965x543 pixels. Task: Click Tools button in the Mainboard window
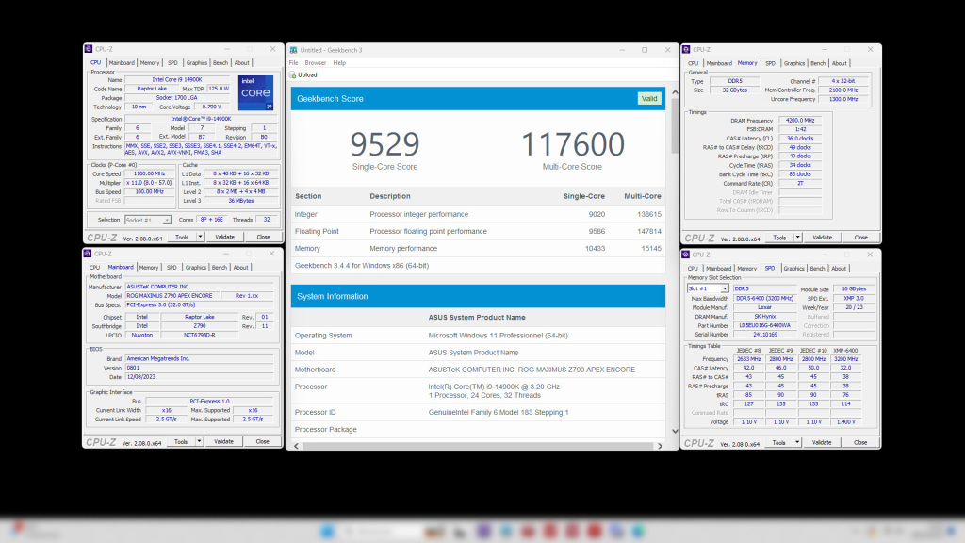click(181, 441)
